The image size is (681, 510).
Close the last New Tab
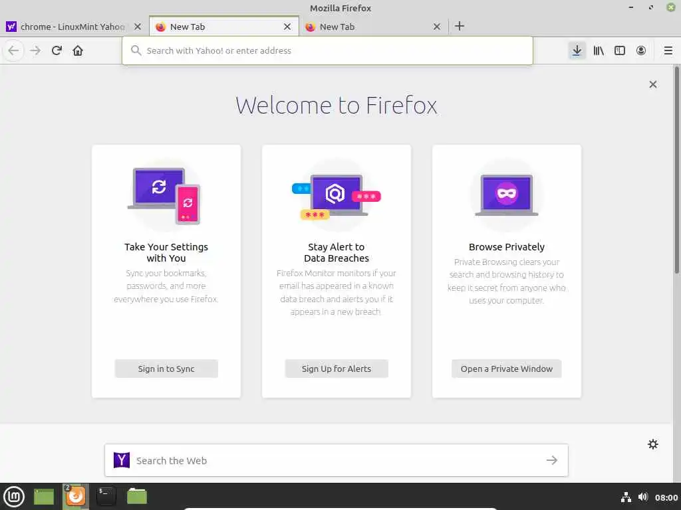437,27
